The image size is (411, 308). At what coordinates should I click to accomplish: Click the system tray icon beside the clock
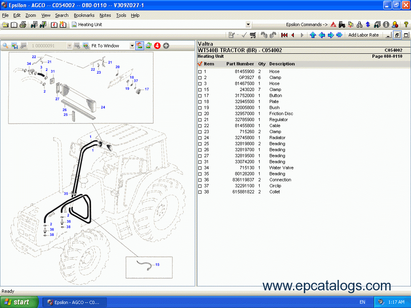pyautogui.click(x=381, y=302)
